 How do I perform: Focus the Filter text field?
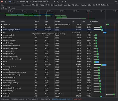pyautogui.click(x=10, y=5)
